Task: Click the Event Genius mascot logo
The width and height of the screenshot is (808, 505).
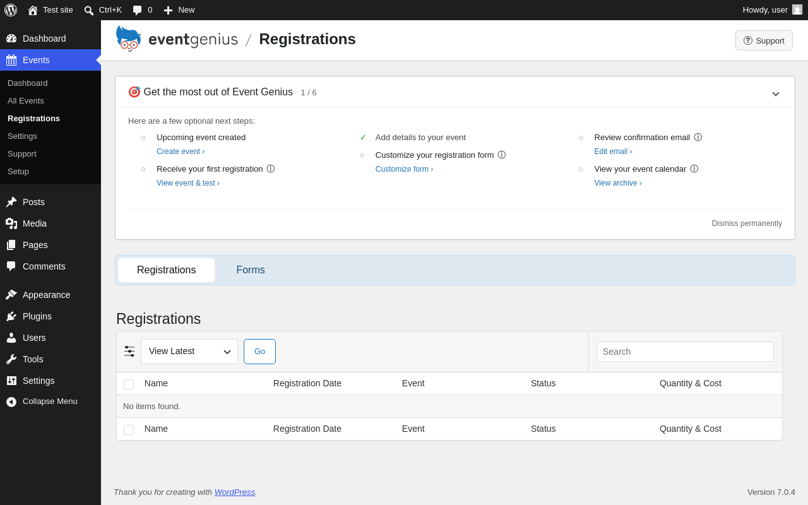Action: (129, 39)
